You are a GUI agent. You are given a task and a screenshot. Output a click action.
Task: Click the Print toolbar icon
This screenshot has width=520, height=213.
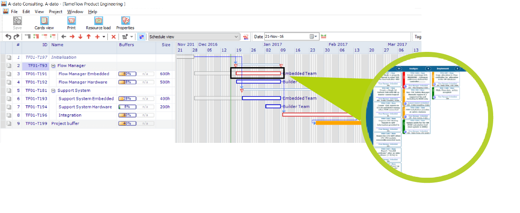coord(71,23)
